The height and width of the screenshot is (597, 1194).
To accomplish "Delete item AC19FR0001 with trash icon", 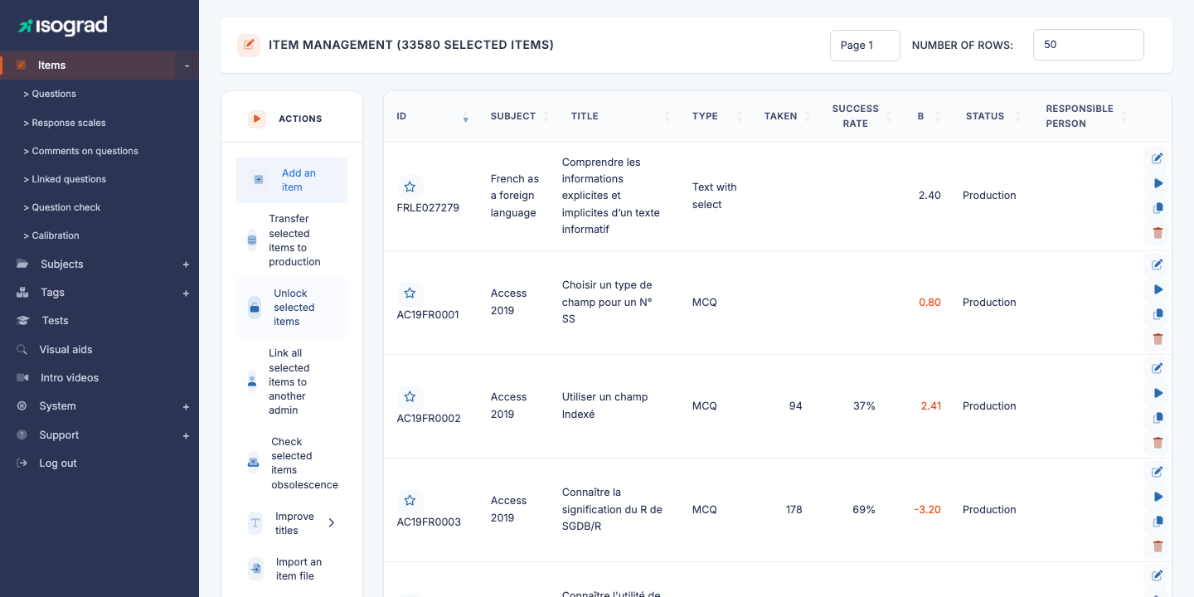I will [1158, 339].
